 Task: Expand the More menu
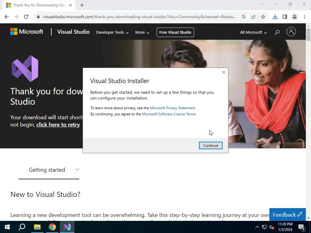pos(142,32)
